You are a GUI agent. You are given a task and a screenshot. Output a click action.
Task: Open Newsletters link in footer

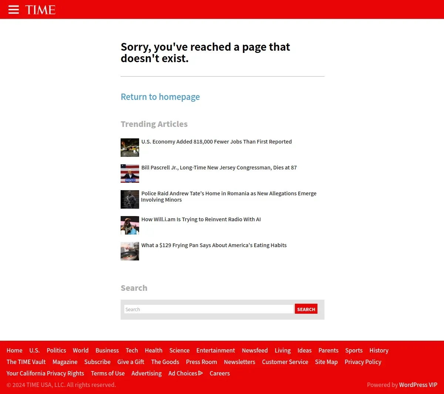click(x=240, y=362)
